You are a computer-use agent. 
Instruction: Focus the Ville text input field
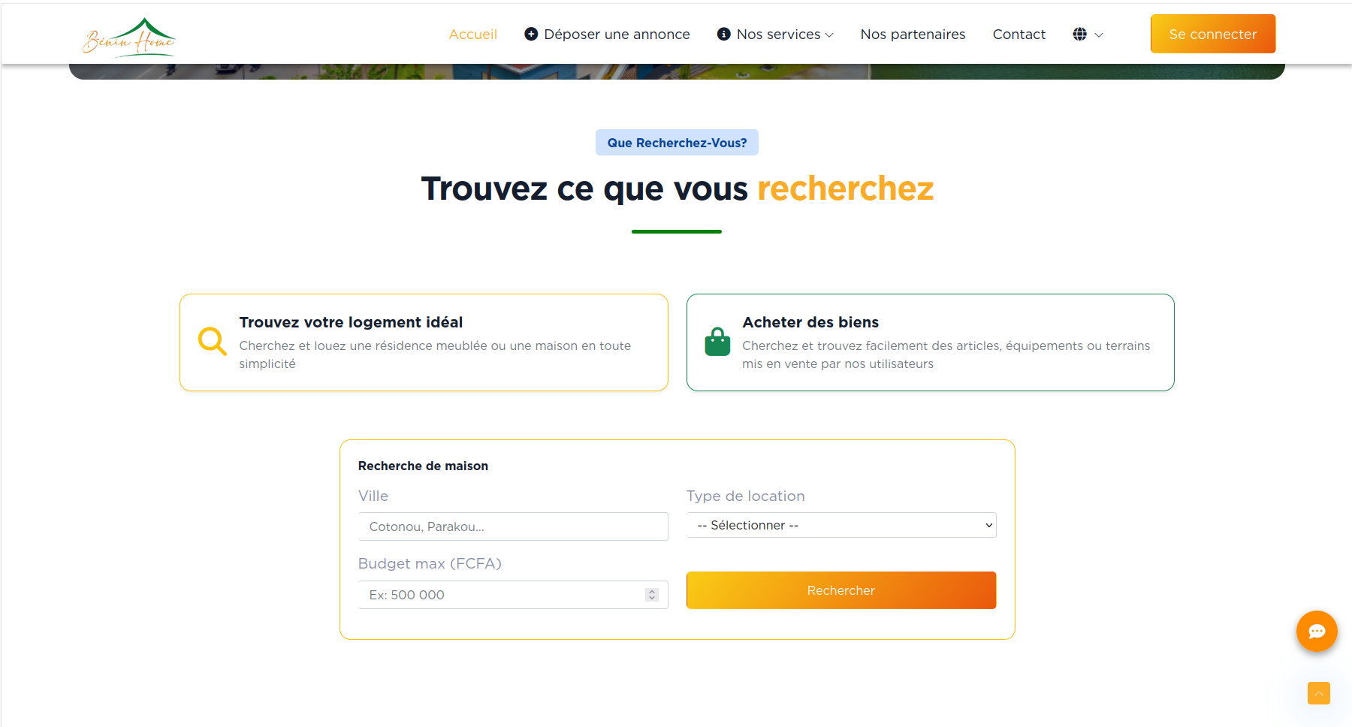pos(513,526)
